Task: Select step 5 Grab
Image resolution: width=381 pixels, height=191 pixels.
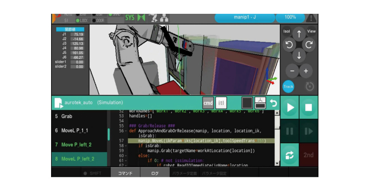Action: [79, 116]
